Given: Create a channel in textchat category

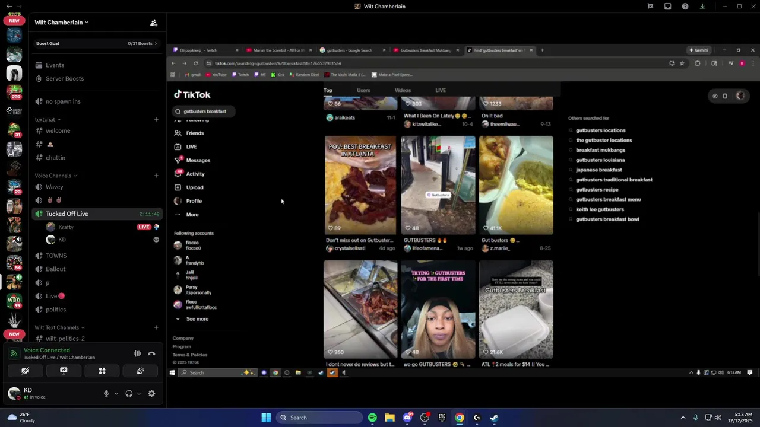Looking at the screenshot, I should point(156,120).
